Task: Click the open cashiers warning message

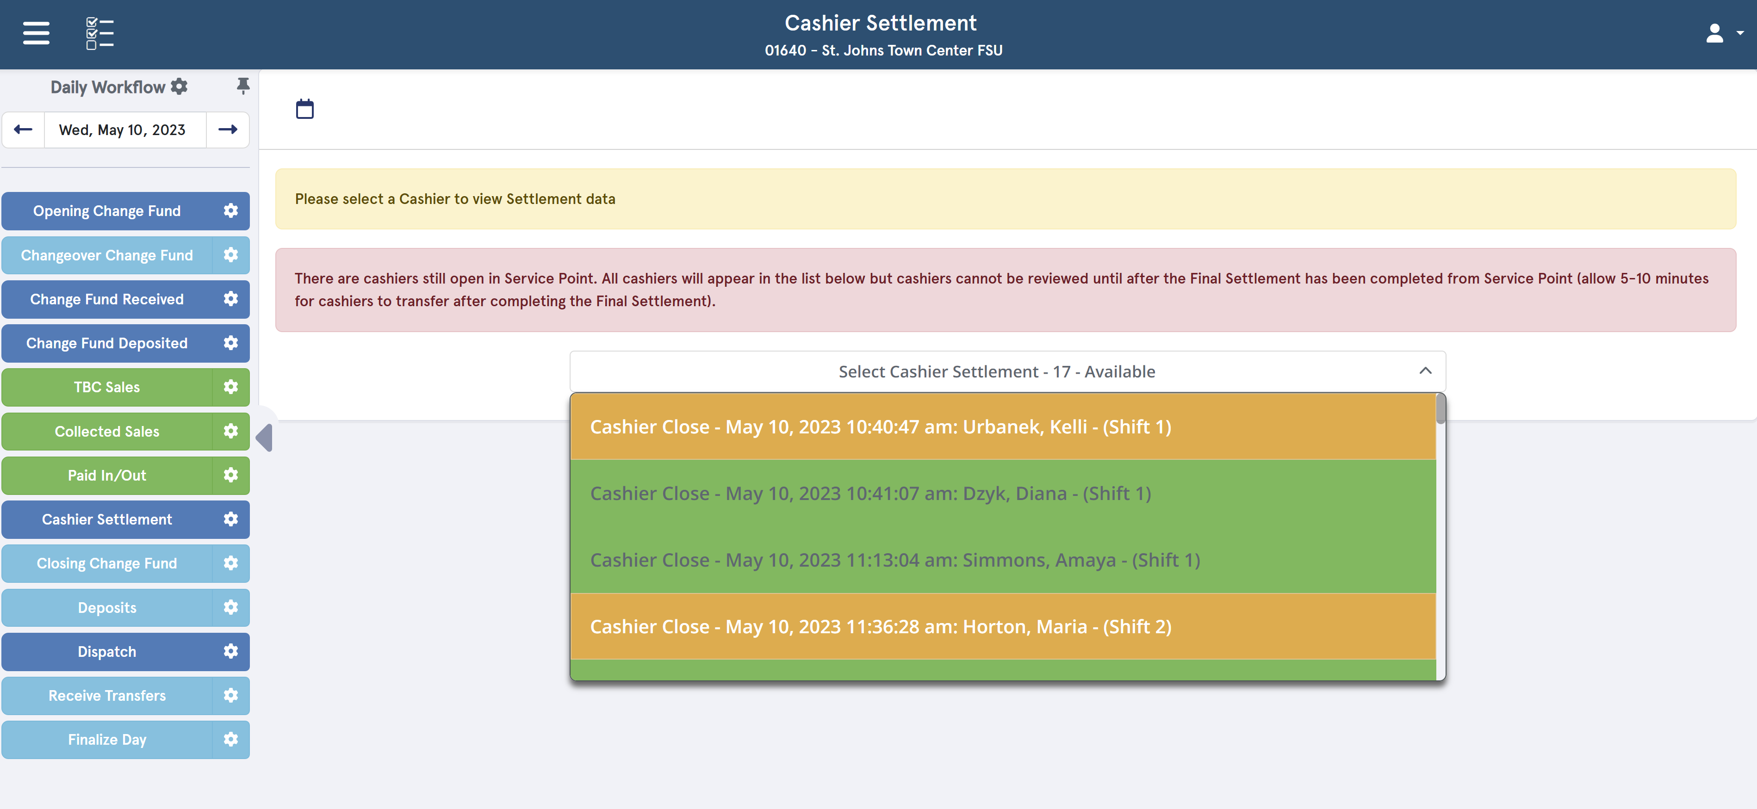Action: point(1006,290)
